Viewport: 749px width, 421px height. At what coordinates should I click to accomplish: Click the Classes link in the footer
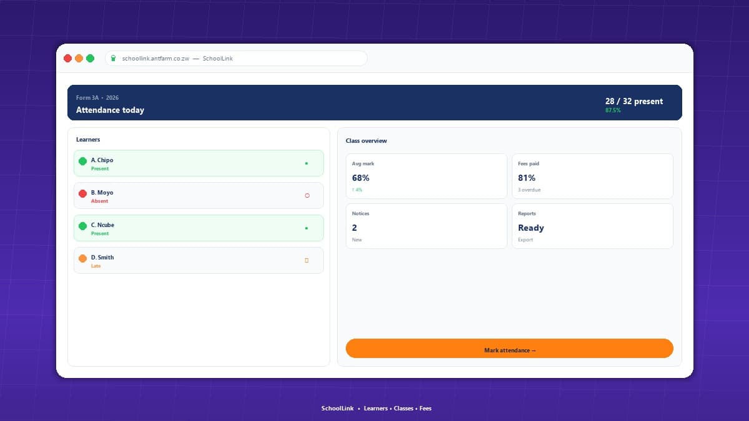pos(404,409)
